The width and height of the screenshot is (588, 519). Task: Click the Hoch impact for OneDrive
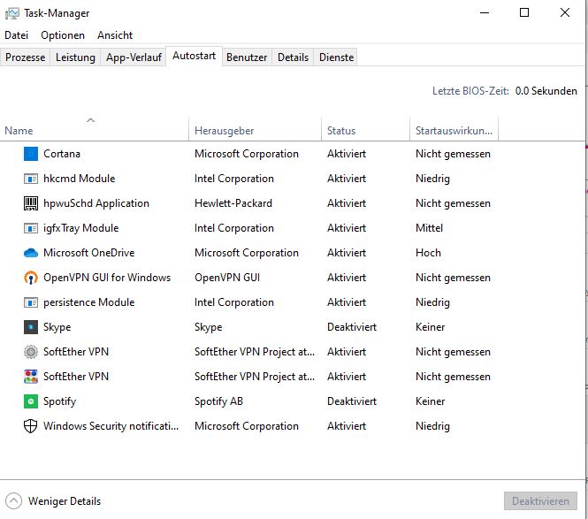pyautogui.click(x=428, y=253)
